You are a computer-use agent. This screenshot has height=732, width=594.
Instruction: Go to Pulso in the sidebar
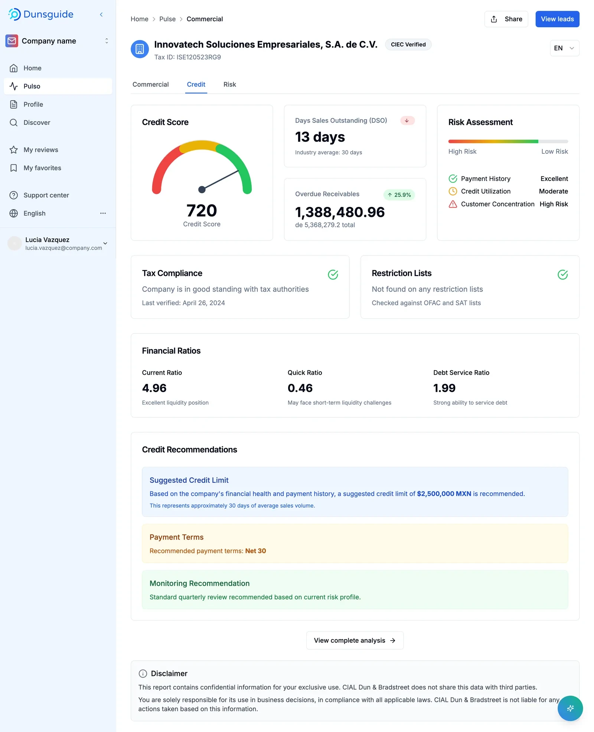pyautogui.click(x=58, y=86)
